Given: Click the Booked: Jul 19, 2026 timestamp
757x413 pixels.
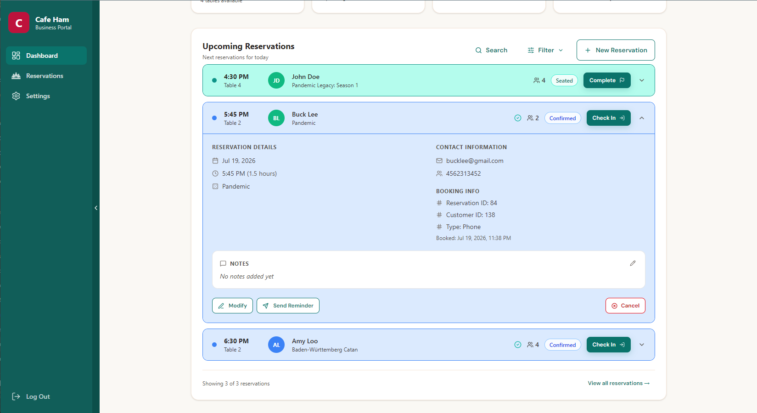Looking at the screenshot, I should coord(473,238).
